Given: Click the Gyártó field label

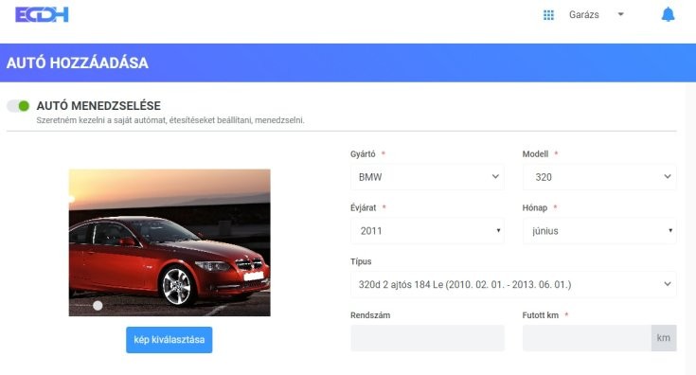Looking at the screenshot, I should [x=363, y=154].
